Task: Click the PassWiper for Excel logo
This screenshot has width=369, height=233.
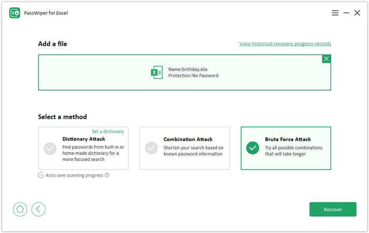Action: tap(15, 13)
